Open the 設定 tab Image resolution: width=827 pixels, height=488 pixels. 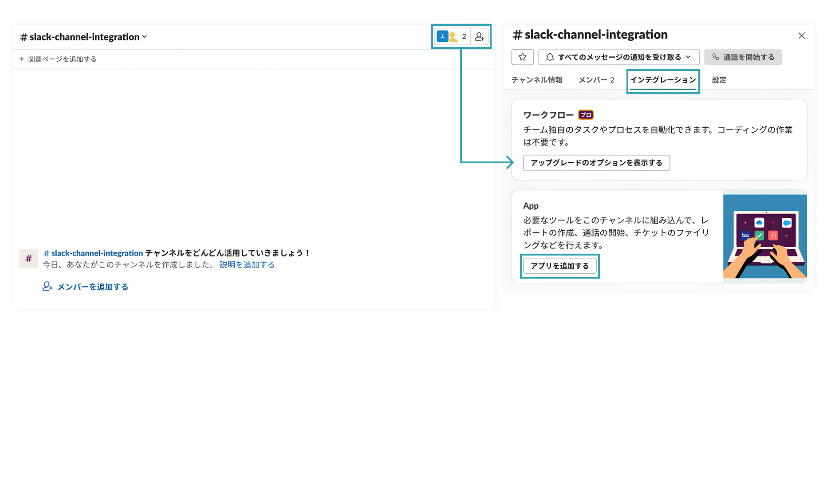pyautogui.click(x=719, y=80)
